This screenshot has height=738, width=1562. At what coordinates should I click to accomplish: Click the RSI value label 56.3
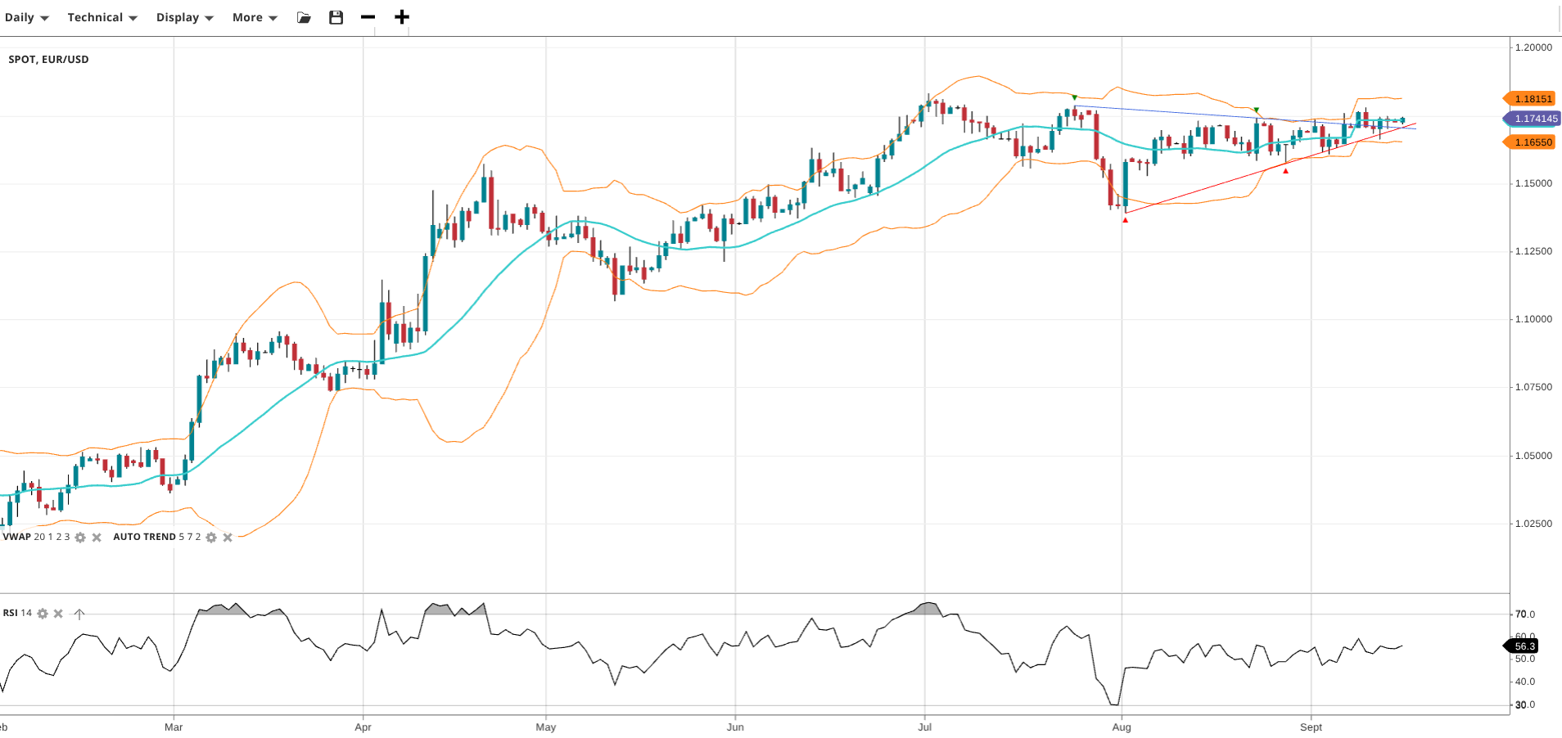[x=1524, y=646]
